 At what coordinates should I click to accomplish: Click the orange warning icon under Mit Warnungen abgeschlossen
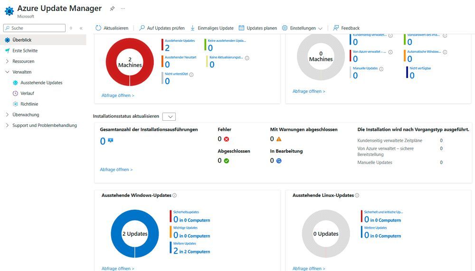tap(279, 139)
